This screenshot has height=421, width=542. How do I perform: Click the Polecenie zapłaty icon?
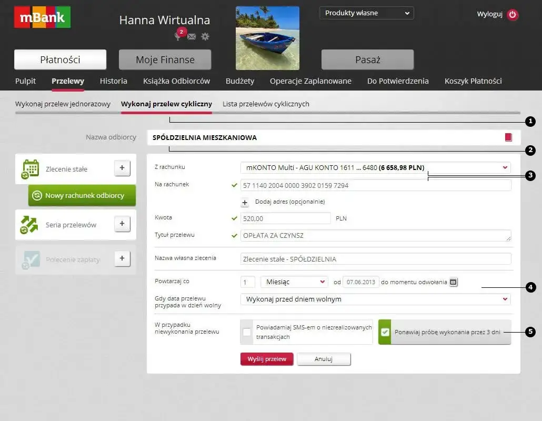tap(29, 259)
